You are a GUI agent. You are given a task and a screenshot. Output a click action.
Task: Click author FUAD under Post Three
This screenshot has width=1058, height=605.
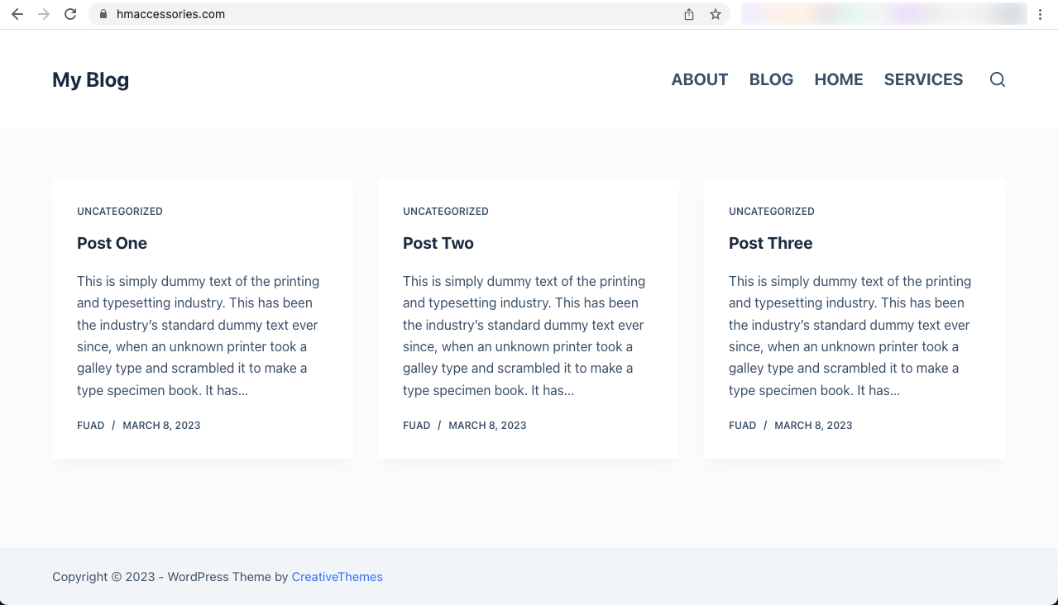[742, 426]
